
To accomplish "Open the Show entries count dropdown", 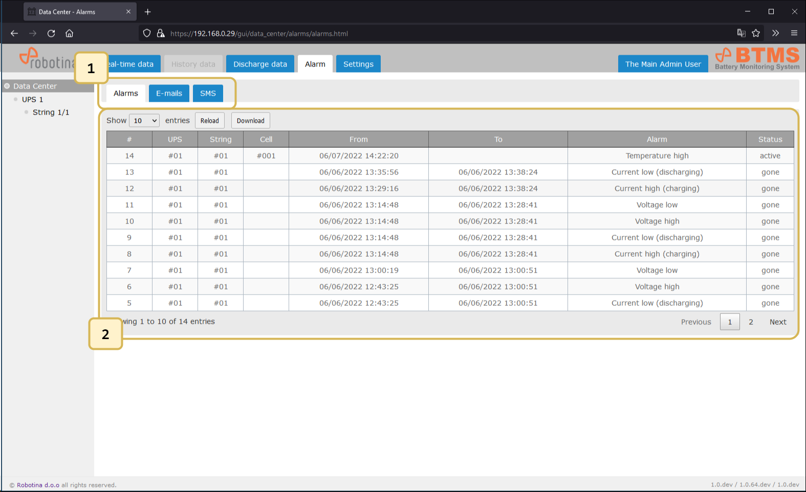I will coord(144,121).
